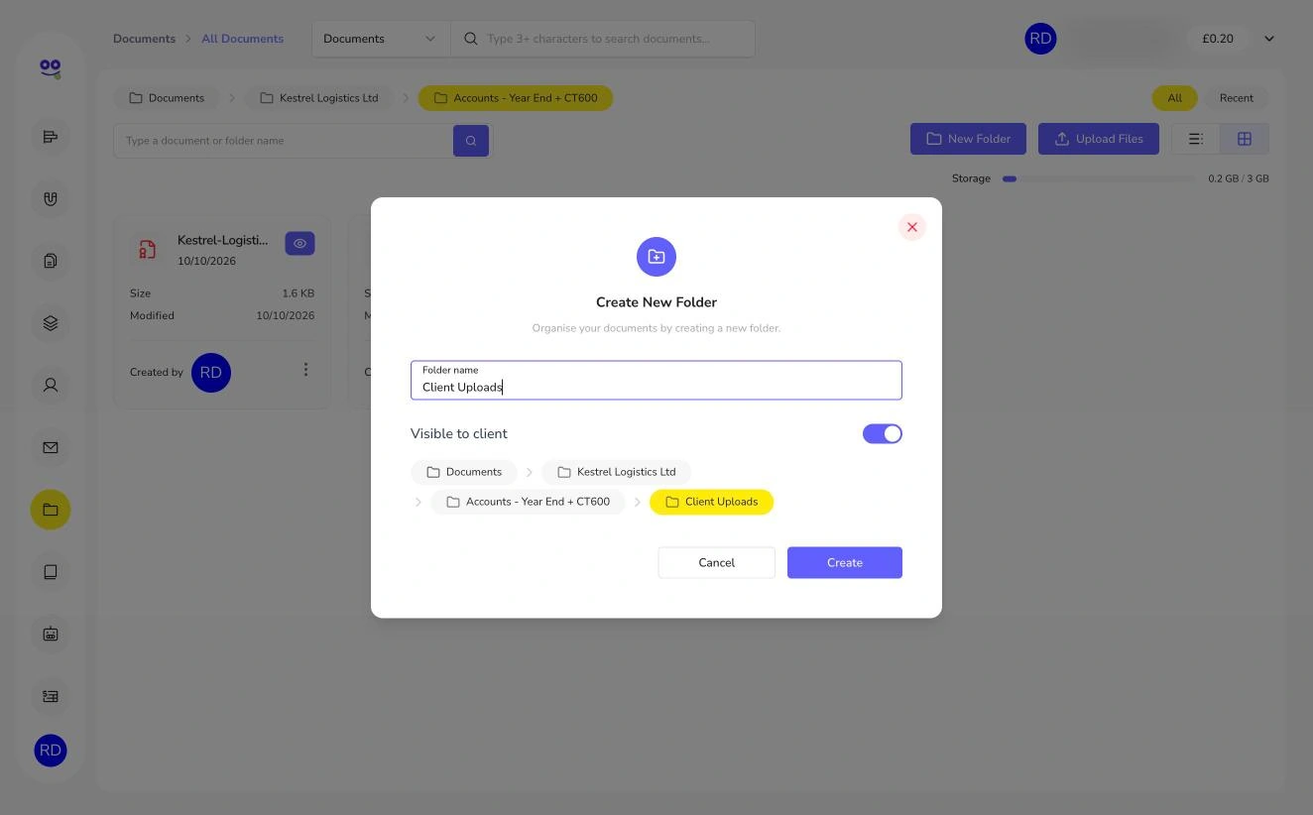Switch to grid view layout
The width and height of the screenshot is (1313, 815).
click(1245, 139)
